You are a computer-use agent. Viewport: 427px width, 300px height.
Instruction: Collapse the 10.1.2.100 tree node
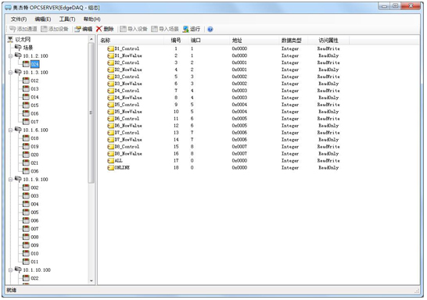point(10,56)
